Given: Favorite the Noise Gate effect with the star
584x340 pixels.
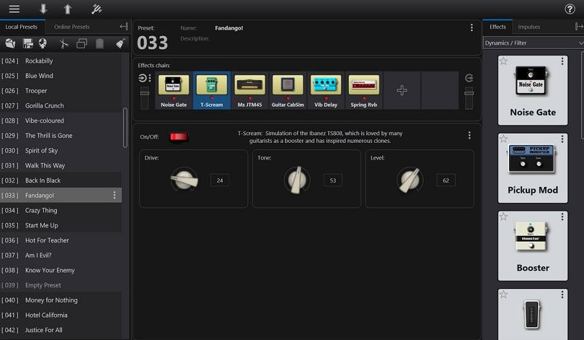Looking at the screenshot, I should [503, 61].
